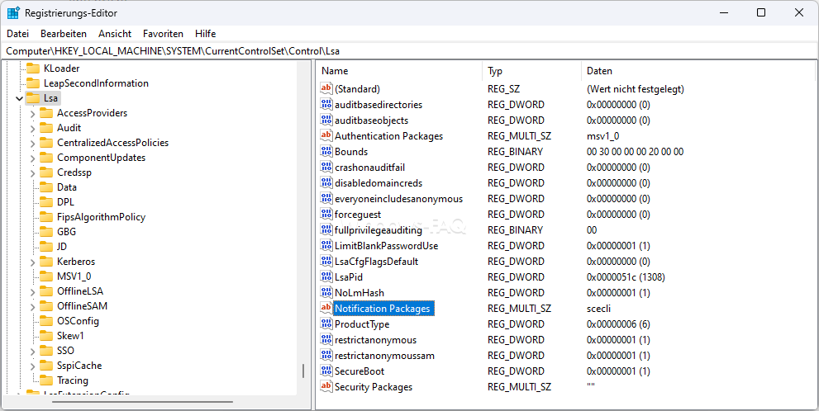Click the tree pane horizontal scrollbar thumb

coord(143,402)
